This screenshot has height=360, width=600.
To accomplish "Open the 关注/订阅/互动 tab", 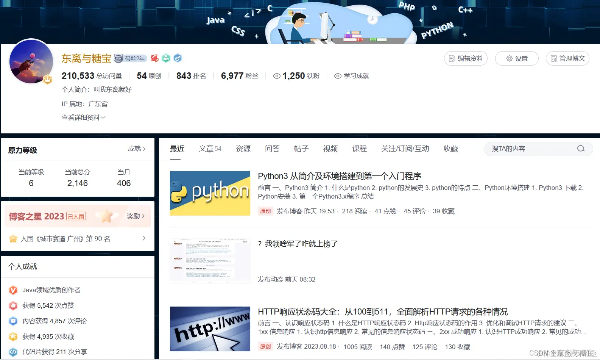I will (x=405, y=149).
